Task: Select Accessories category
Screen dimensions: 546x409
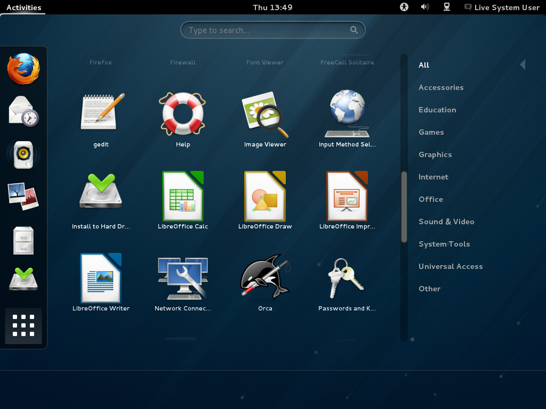Action: (441, 88)
